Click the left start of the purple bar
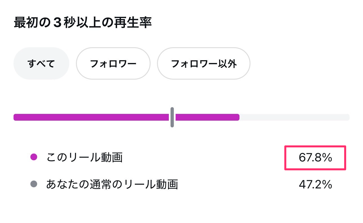 16,117
